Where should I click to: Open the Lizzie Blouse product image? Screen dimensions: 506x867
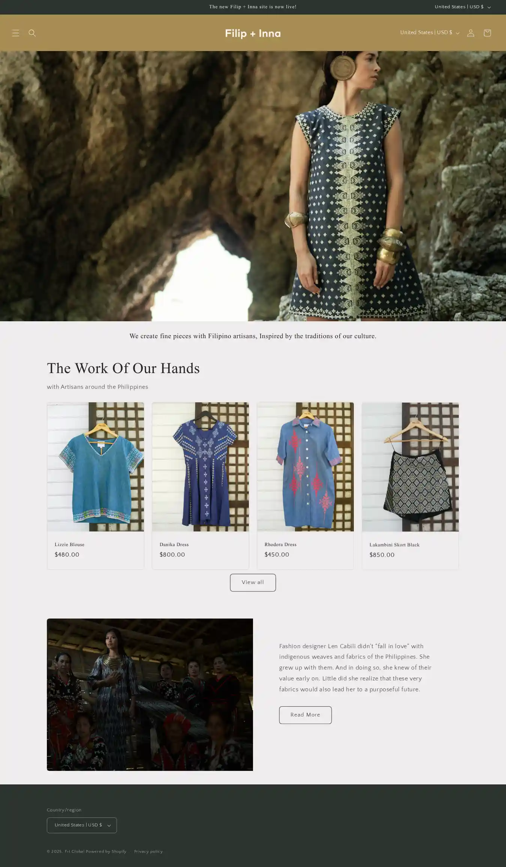(96, 467)
